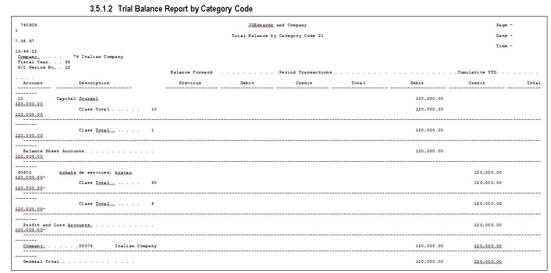Click the "Profit and Loss Accounts" label
This screenshot has height=273, width=551.
(88, 225)
